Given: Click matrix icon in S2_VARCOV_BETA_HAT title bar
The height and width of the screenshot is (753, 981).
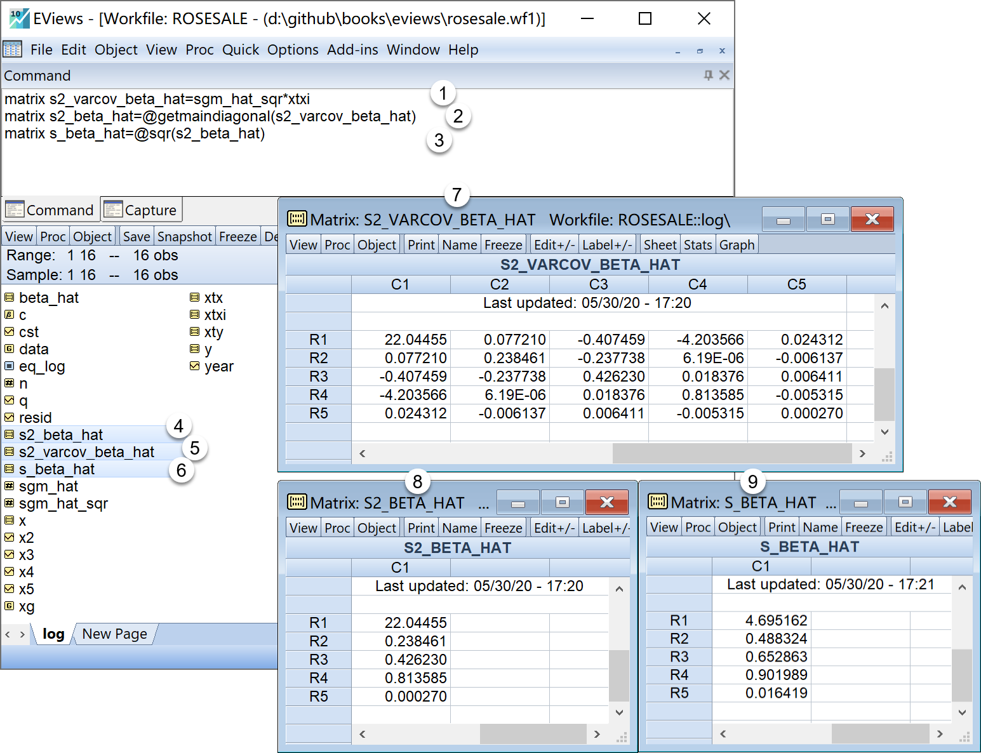Looking at the screenshot, I should (297, 219).
